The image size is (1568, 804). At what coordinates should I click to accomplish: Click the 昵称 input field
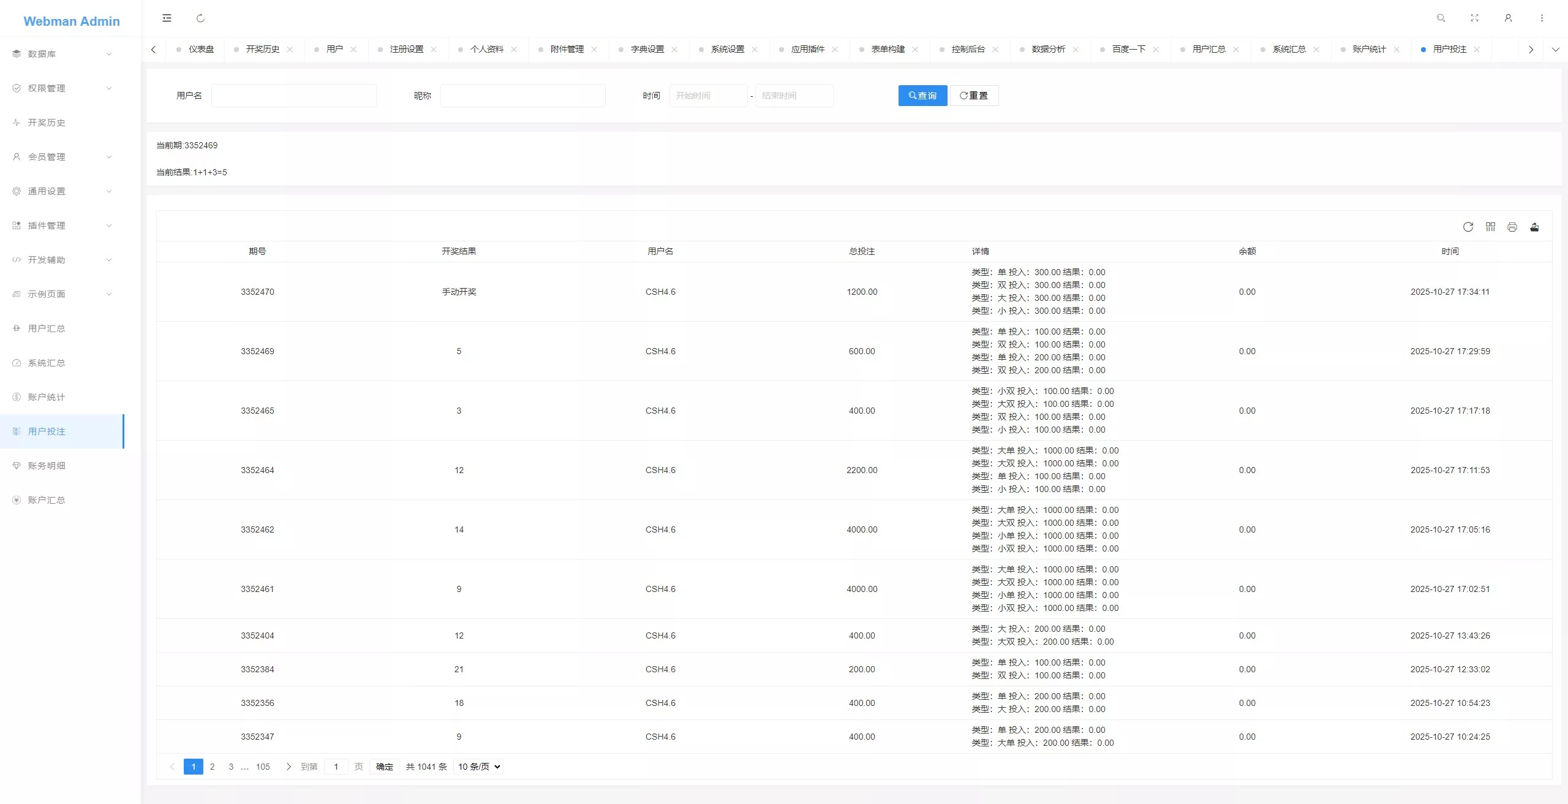[x=522, y=95]
